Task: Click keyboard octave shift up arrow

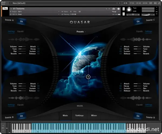Action: tap(3, 126)
